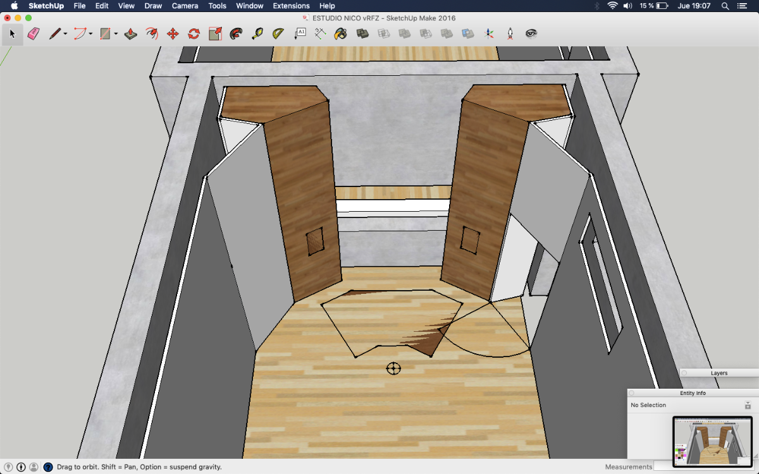Screen dimensions: 759x474
Task: Choose the Push/Pull tool
Action: point(131,33)
